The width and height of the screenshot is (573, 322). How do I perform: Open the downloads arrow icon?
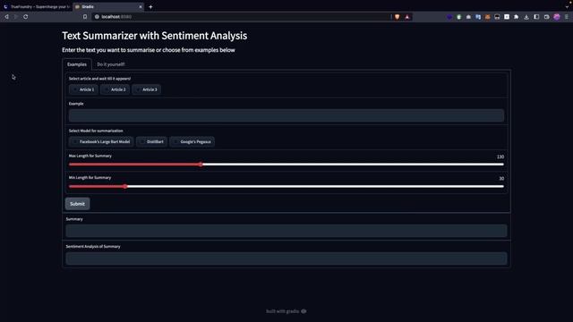tap(526, 17)
